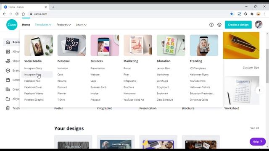The height and width of the screenshot is (151, 269).
Task: Click See all designs link
Action: point(255,128)
